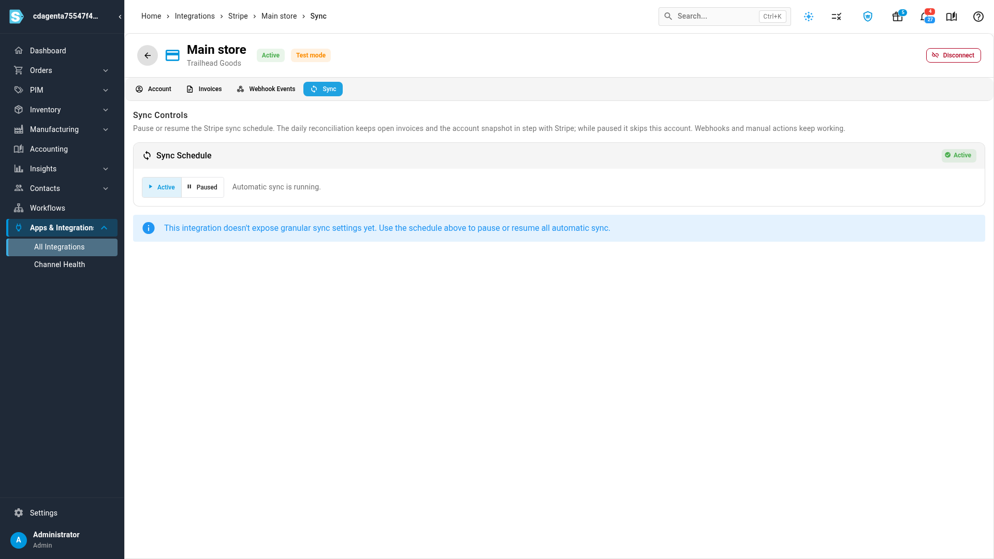Switch to the Account tab
This screenshot has height=559, width=994.
coord(153,89)
